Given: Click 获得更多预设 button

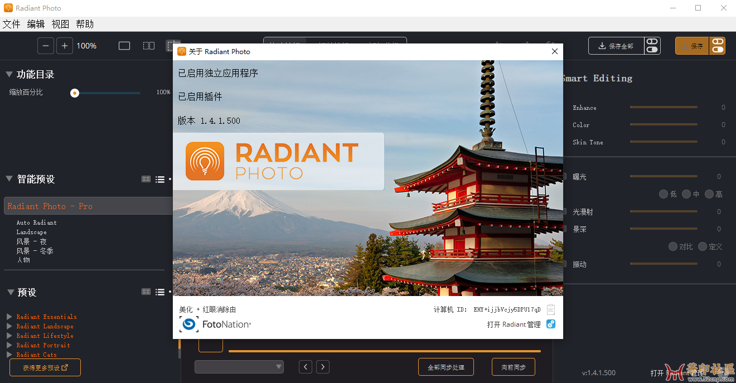Looking at the screenshot, I should [45, 367].
